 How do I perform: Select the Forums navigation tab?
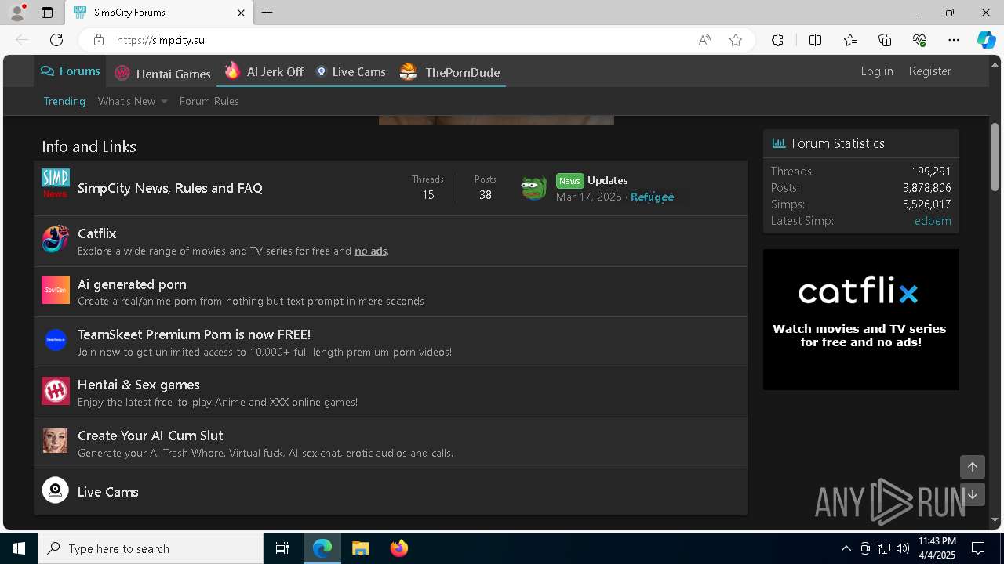71,71
